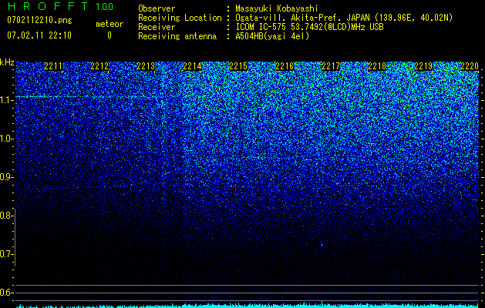This screenshot has width=485, height=308.
Task: Click the 2217 time marker
Action: click(331, 66)
